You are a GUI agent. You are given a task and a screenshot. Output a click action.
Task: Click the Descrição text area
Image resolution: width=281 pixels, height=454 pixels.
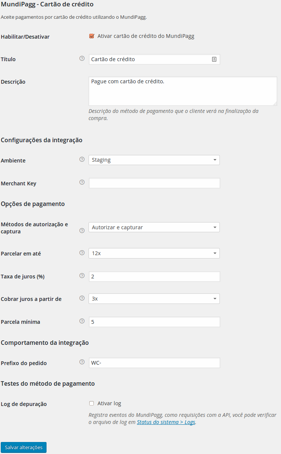(x=183, y=91)
